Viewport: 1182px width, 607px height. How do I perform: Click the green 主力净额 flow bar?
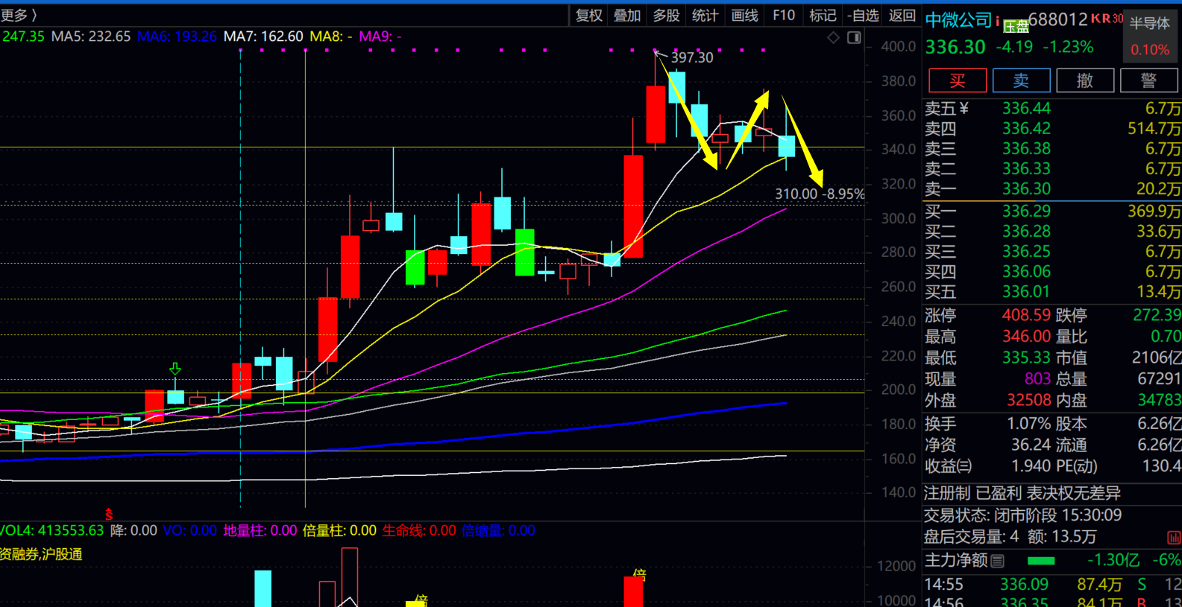1040,561
